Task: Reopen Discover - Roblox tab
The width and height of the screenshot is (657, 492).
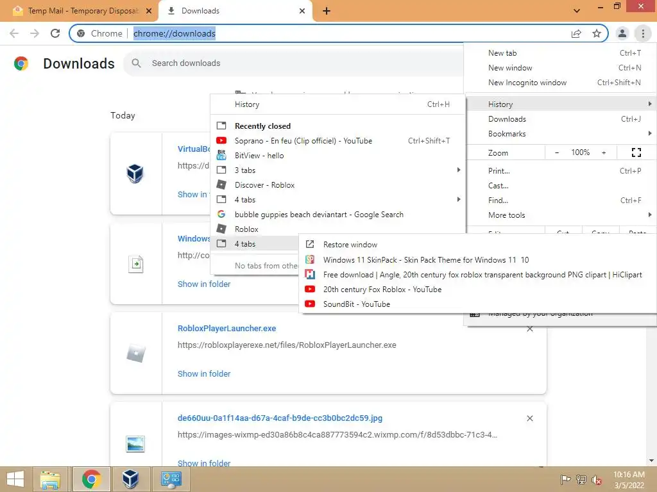Action: [x=337, y=185]
